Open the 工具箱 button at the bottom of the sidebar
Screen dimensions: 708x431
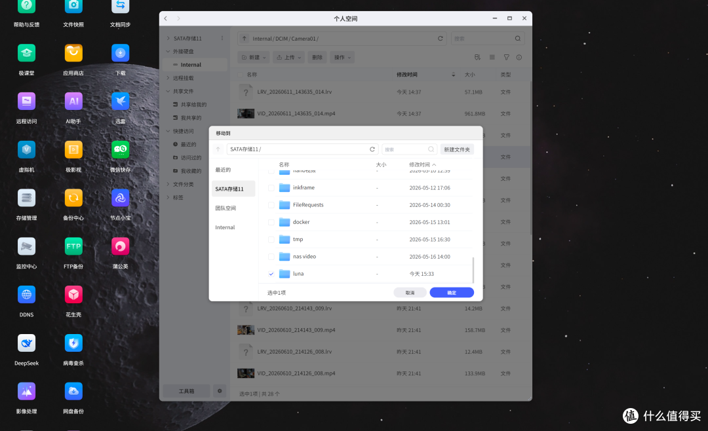point(186,391)
